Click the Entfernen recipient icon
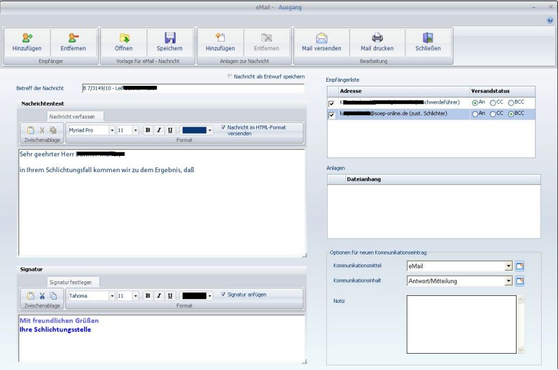 (74, 38)
